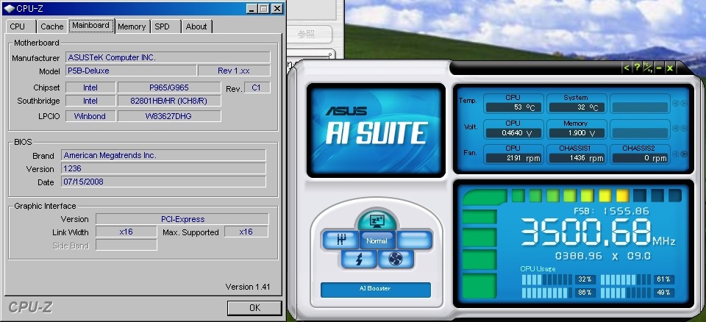Click the CHASSIS1 fan reading 1436 rpm
This screenshot has width=706, height=322.
[577, 157]
